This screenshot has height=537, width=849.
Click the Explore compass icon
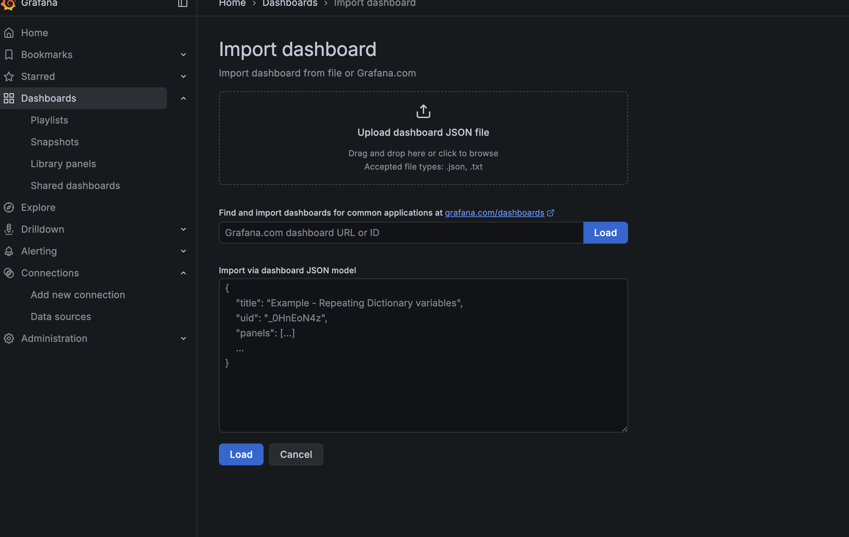(9, 207)
